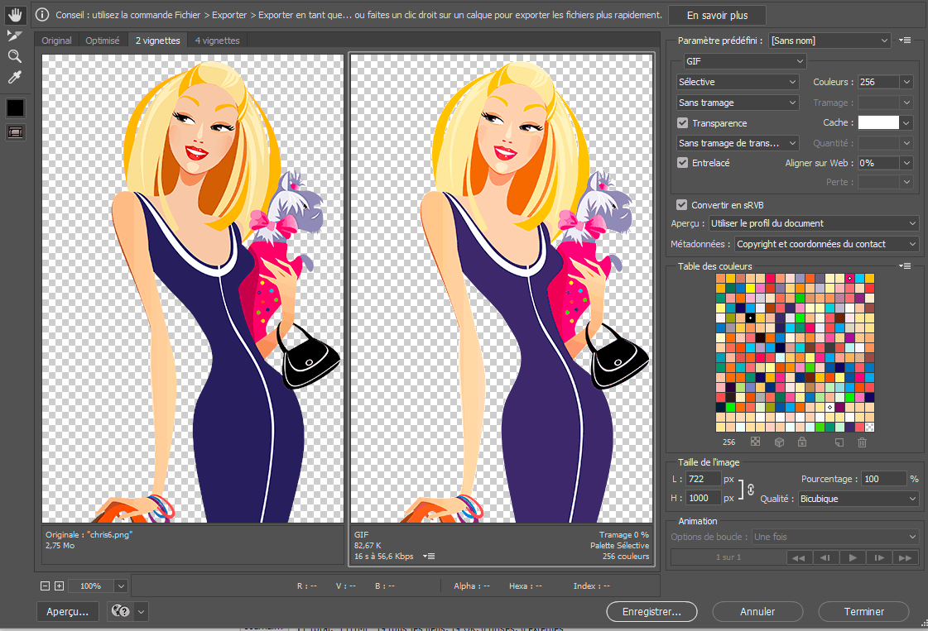928x631 pixels.
Task: Uncheck the Entrelacé checkbox
Action: (682, 163)
